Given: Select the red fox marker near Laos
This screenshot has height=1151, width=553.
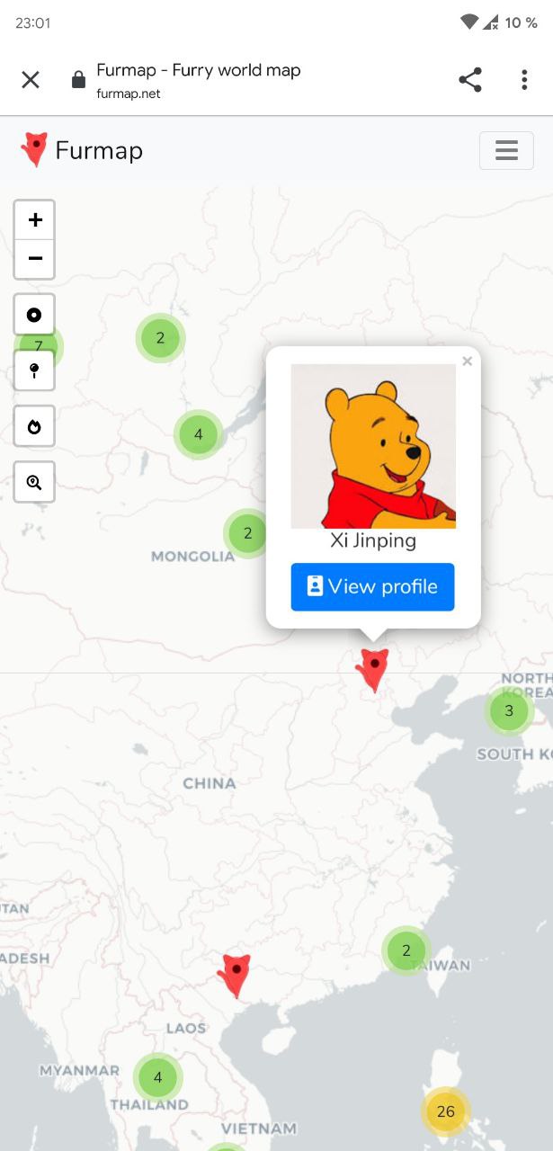Looking at the screenshot, I should [235, 976].
